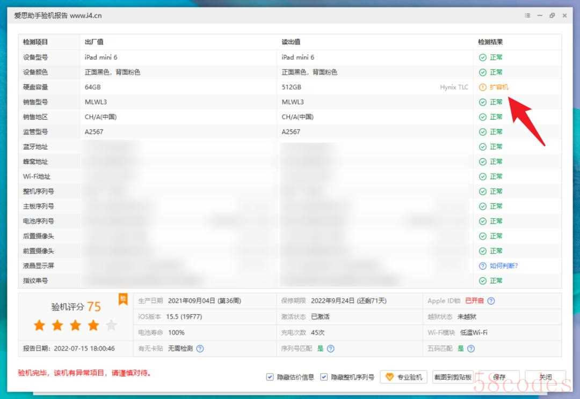This screenshot has width=580, height=399.
Task: Click red 验机完毕 warning message
Action: (85, 373)
